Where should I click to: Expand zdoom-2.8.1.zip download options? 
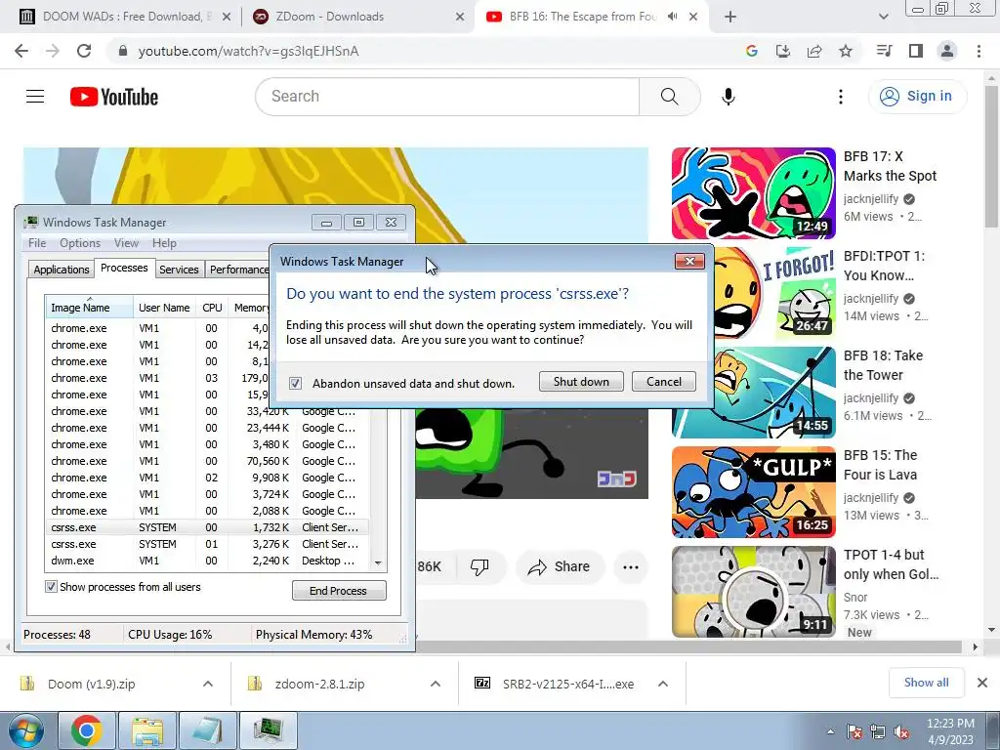436,684
